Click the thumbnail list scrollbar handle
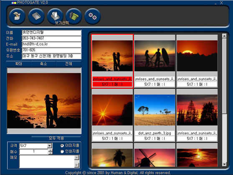This screenshot has height=175, width=233. [x=224, y=76]
